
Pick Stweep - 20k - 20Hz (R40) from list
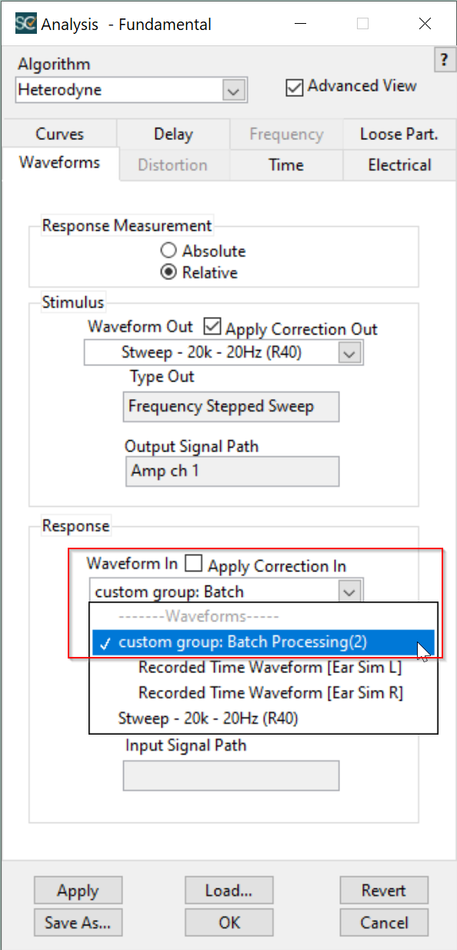pos(208,718)
